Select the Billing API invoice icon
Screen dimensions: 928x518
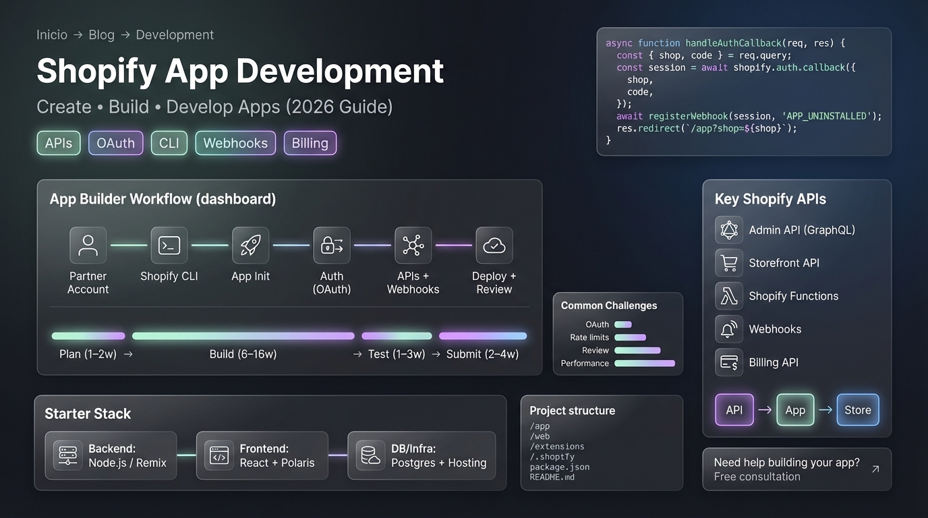[x=728, y=362]
